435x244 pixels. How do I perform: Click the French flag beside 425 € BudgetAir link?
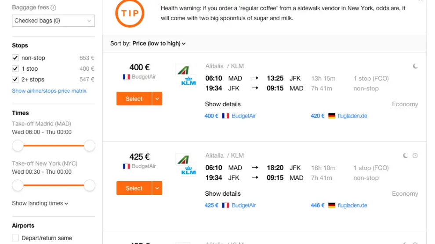coord(226,205)
